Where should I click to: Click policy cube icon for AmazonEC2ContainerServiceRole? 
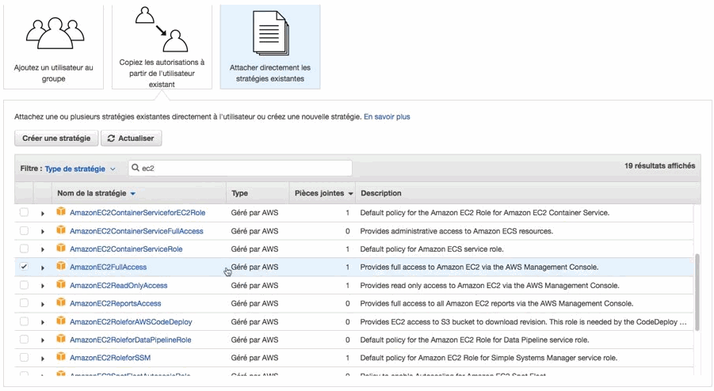pyautogui.click(x=60, y=249)
